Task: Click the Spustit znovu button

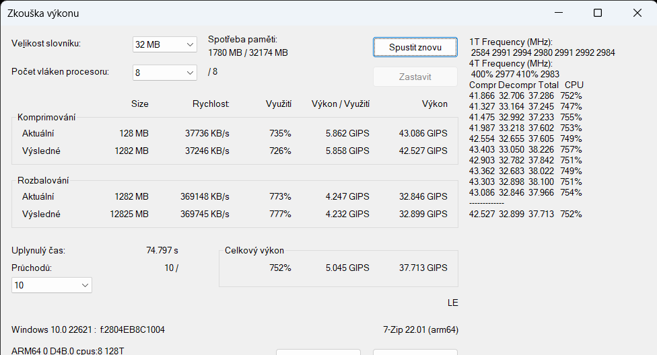Action: (x=415, y=47)
